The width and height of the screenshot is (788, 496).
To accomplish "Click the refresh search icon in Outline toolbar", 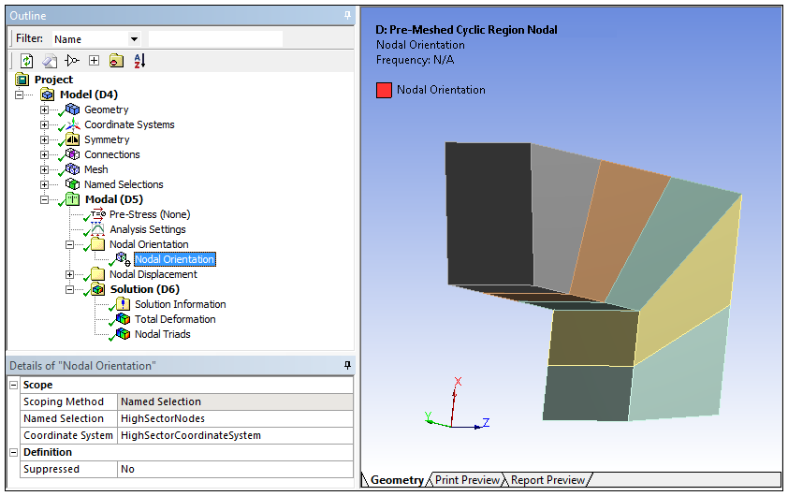I will 26,61.
